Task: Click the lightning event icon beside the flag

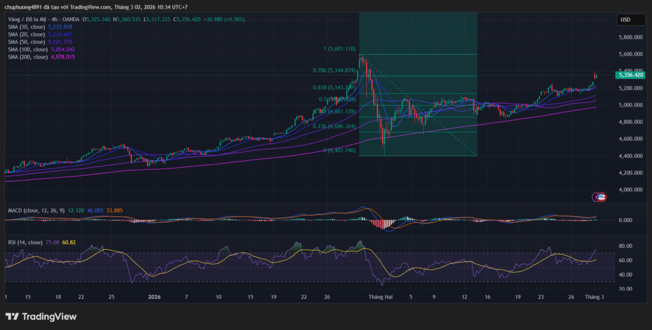Action: click(596, 197)
